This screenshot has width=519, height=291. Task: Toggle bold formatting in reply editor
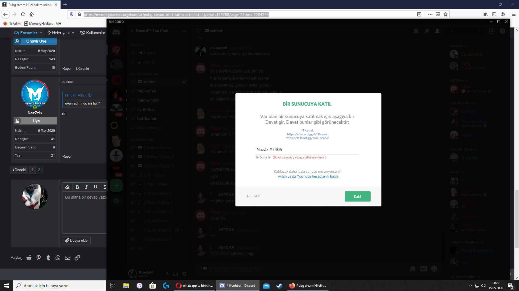[x=77, y=187]
